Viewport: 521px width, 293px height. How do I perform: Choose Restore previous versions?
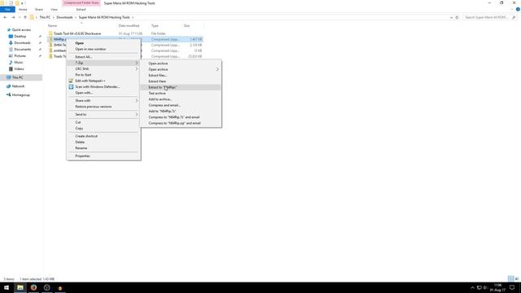coord(103,107)
